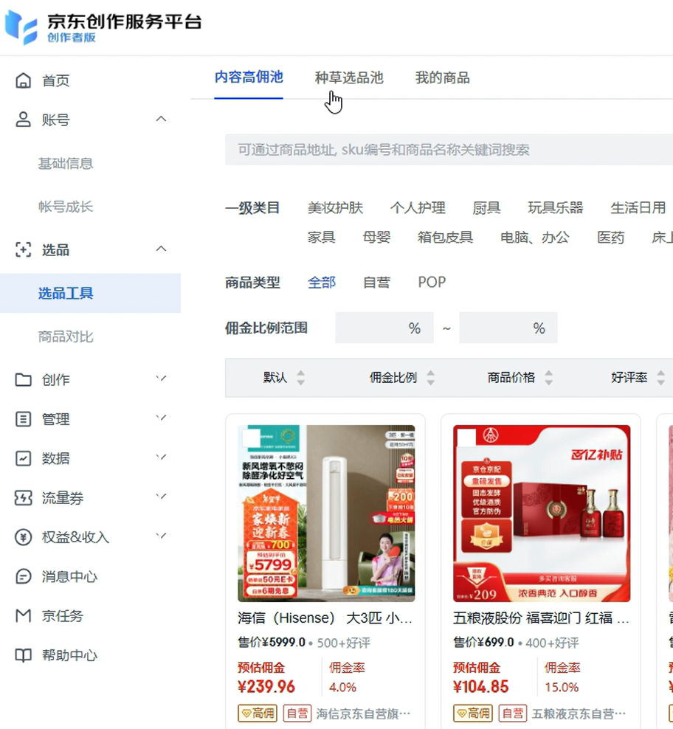Viewport: 673px width, 729px height.
Task: Collapse the 选品 section chevron
Action: click(x=161, y=249)
